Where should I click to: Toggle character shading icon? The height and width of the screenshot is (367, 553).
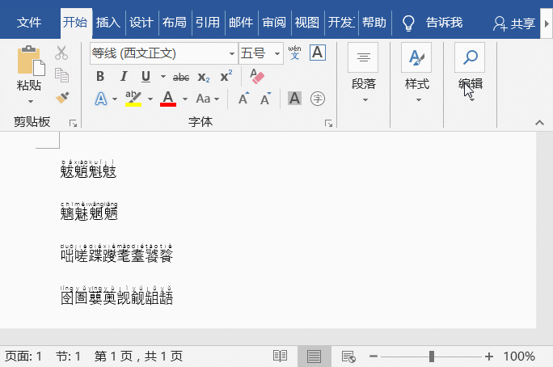tap(294, 99)
